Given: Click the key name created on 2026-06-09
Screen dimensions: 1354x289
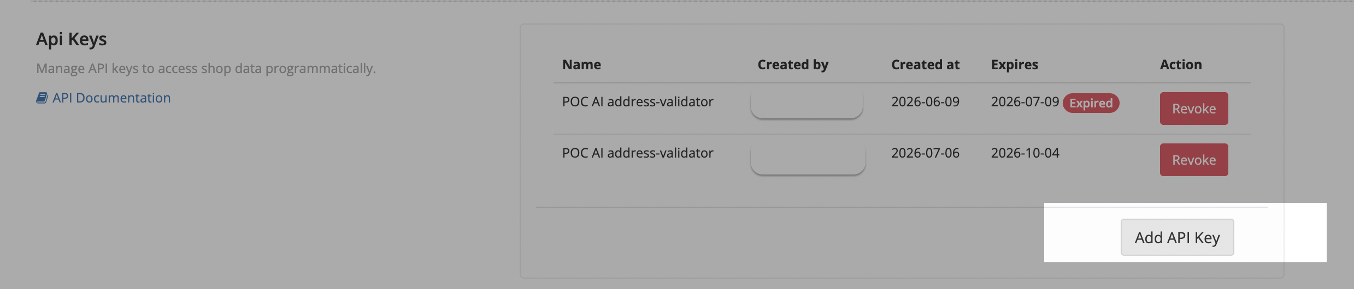Looking at the screenshot, I should [x=638, y=102].
